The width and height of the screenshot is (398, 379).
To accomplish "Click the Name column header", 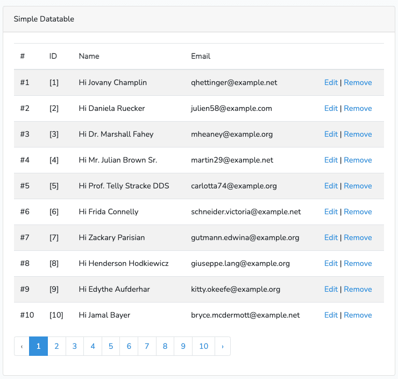I will (x=89, y=56).
